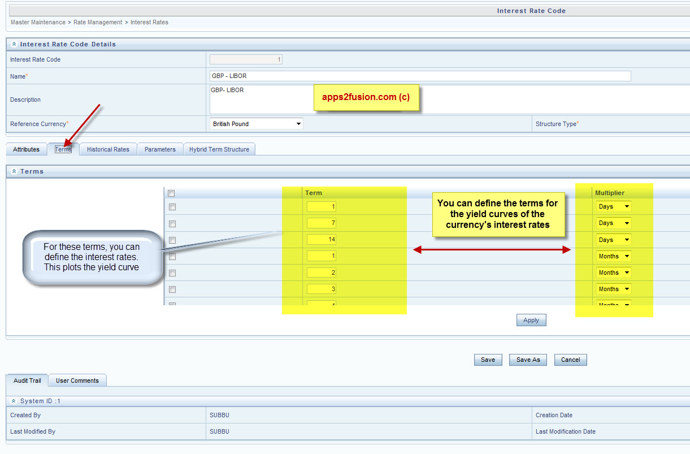Click the Reference Currency label
Image resolution: width=690 pixels, height=454 pixels.
(x=40, y=124)
